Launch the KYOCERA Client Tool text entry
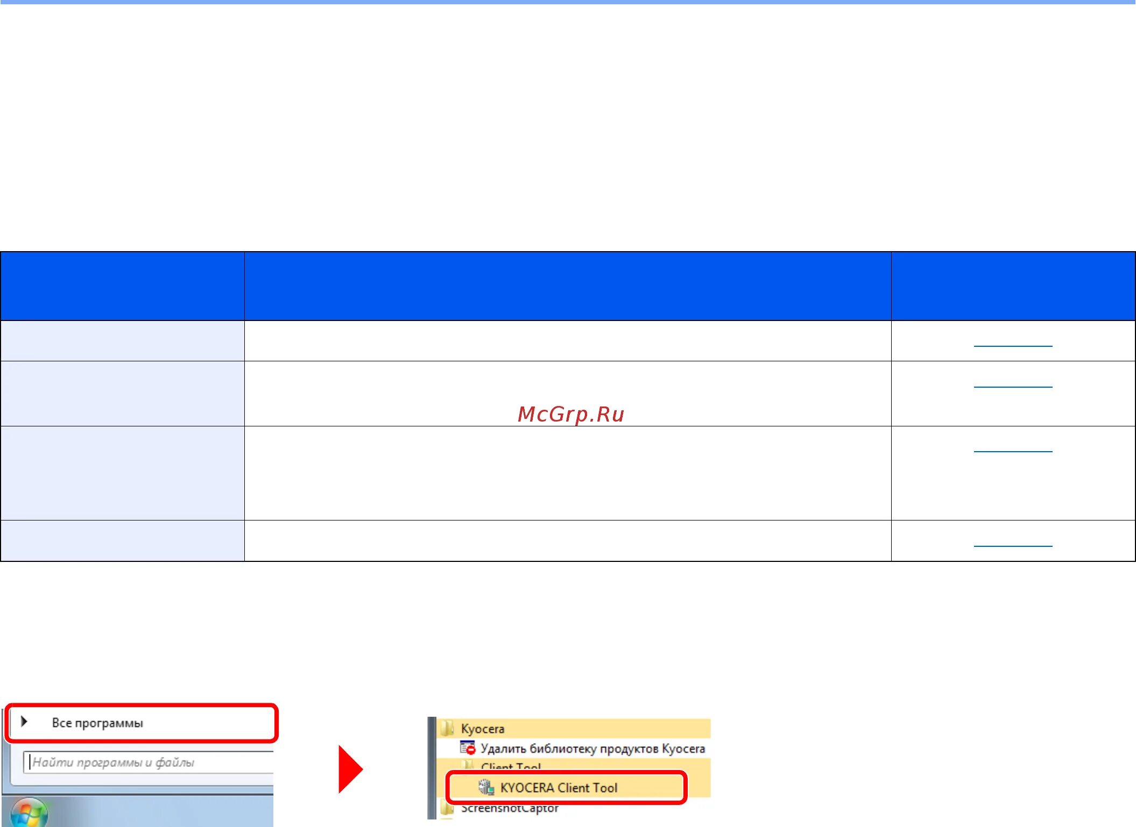This screenshot has height=827, width=1136. point(559,788)
